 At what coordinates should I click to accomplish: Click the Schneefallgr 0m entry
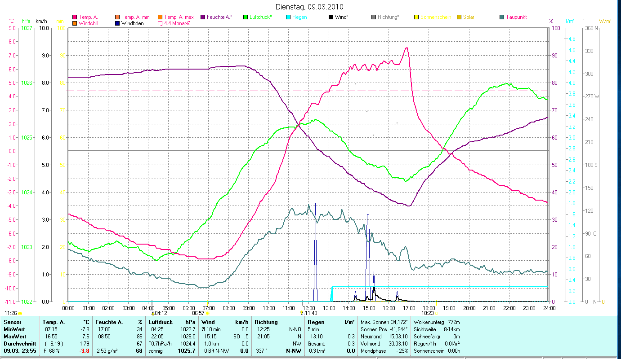pos(436,337)
